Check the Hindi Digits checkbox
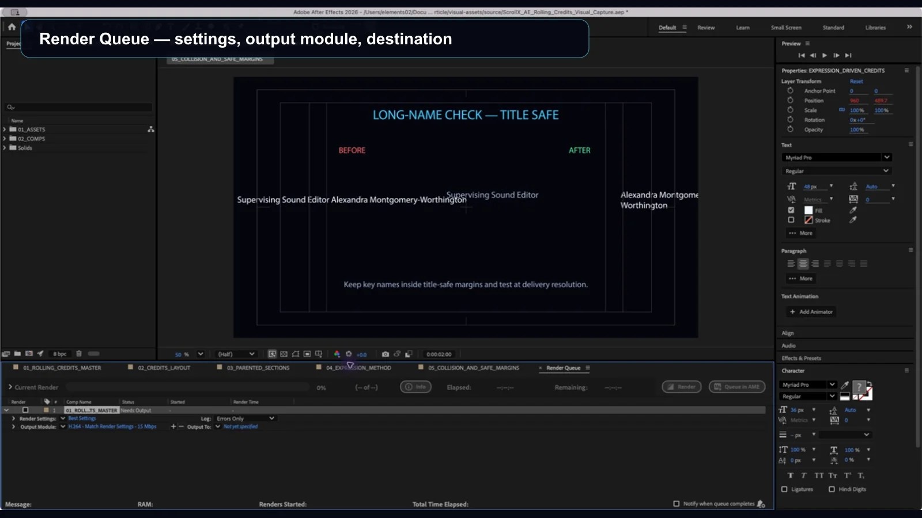The height and width of the screenshot is (518, 922). 832,489
